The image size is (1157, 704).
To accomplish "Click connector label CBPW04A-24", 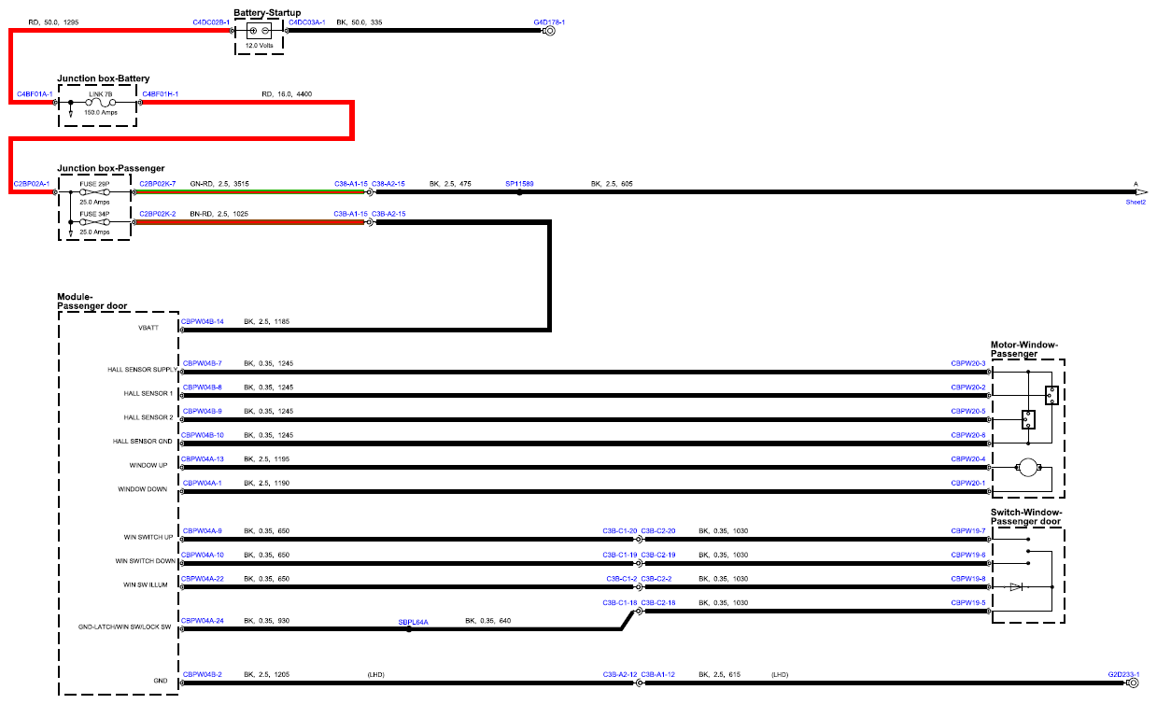I will coord(203,621).
